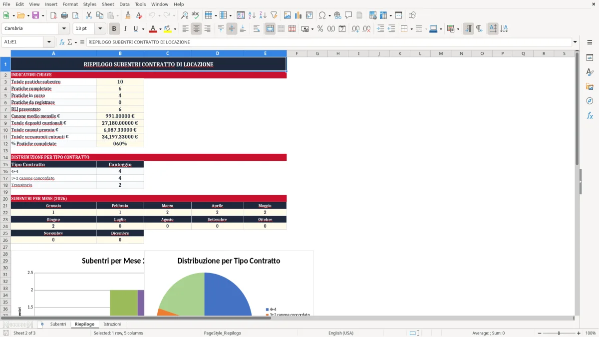The width and height of the screenshot is (599, 337).
Task: Open the borders dropdown arrow
Action: click(412, 29)
